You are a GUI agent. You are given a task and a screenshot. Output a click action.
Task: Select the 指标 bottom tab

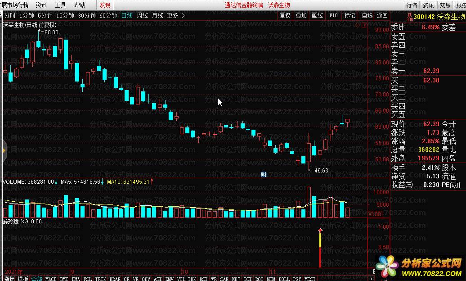point(9,279)
